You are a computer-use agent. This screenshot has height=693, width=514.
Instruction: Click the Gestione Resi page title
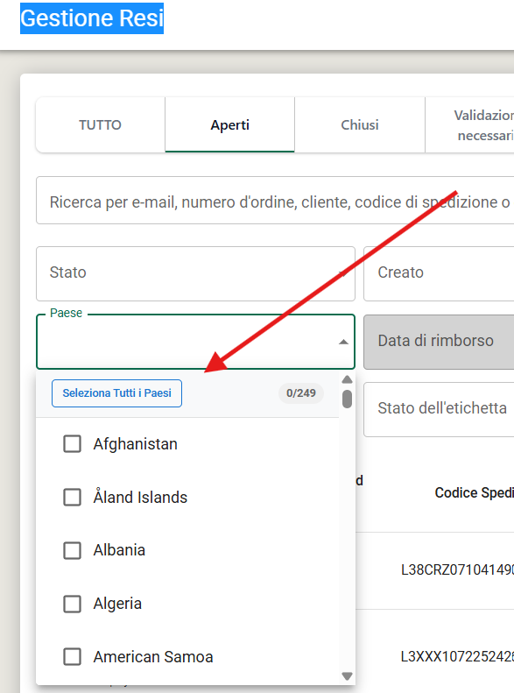(92, 18)
